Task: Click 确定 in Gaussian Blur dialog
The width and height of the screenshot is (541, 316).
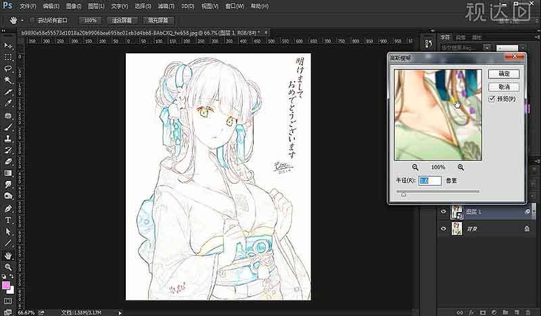Action: pos(504,74)
